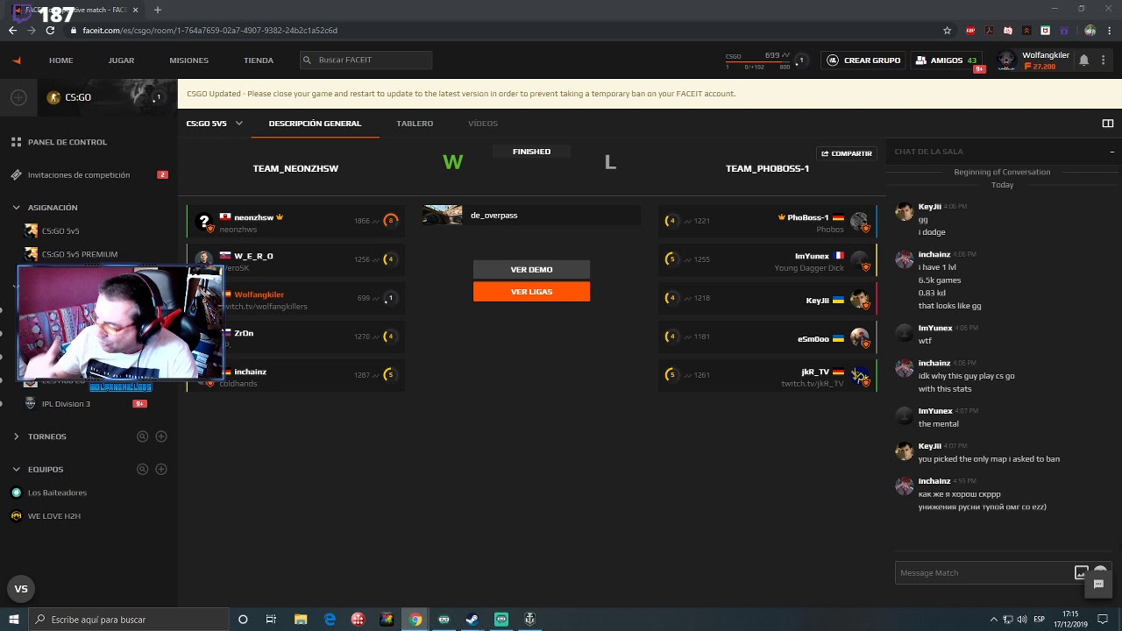
Task: Expand the Torneos section
Action: point(16,436)
